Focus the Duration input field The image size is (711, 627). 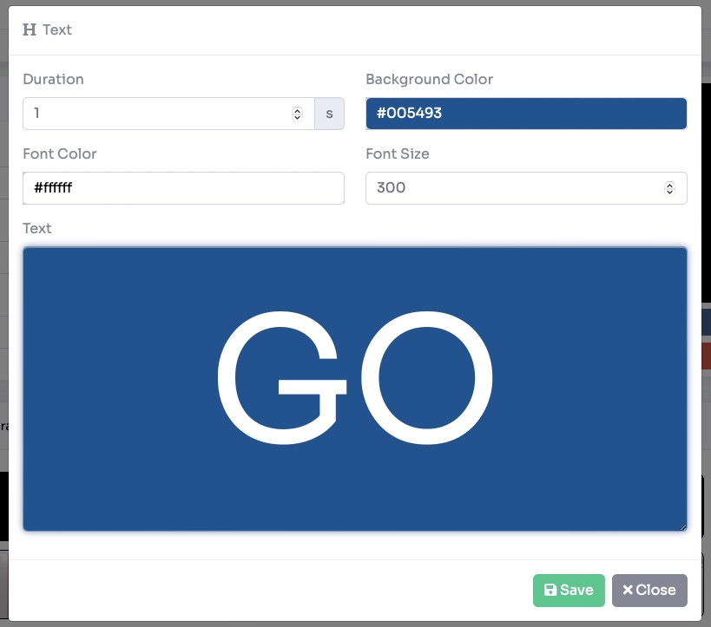[156, 114]
